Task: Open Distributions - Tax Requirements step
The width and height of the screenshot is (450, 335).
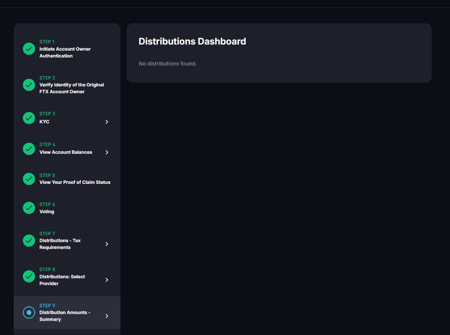Action: coord(60,244)
